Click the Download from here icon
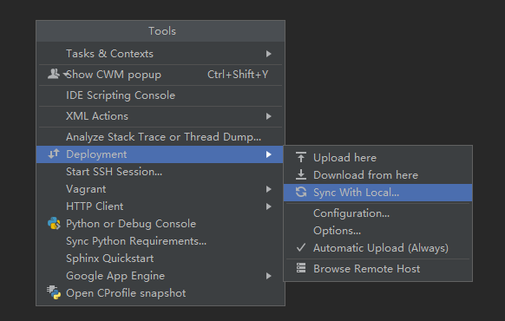Screen dimensions: 505x321 click(x=301, y=175)
